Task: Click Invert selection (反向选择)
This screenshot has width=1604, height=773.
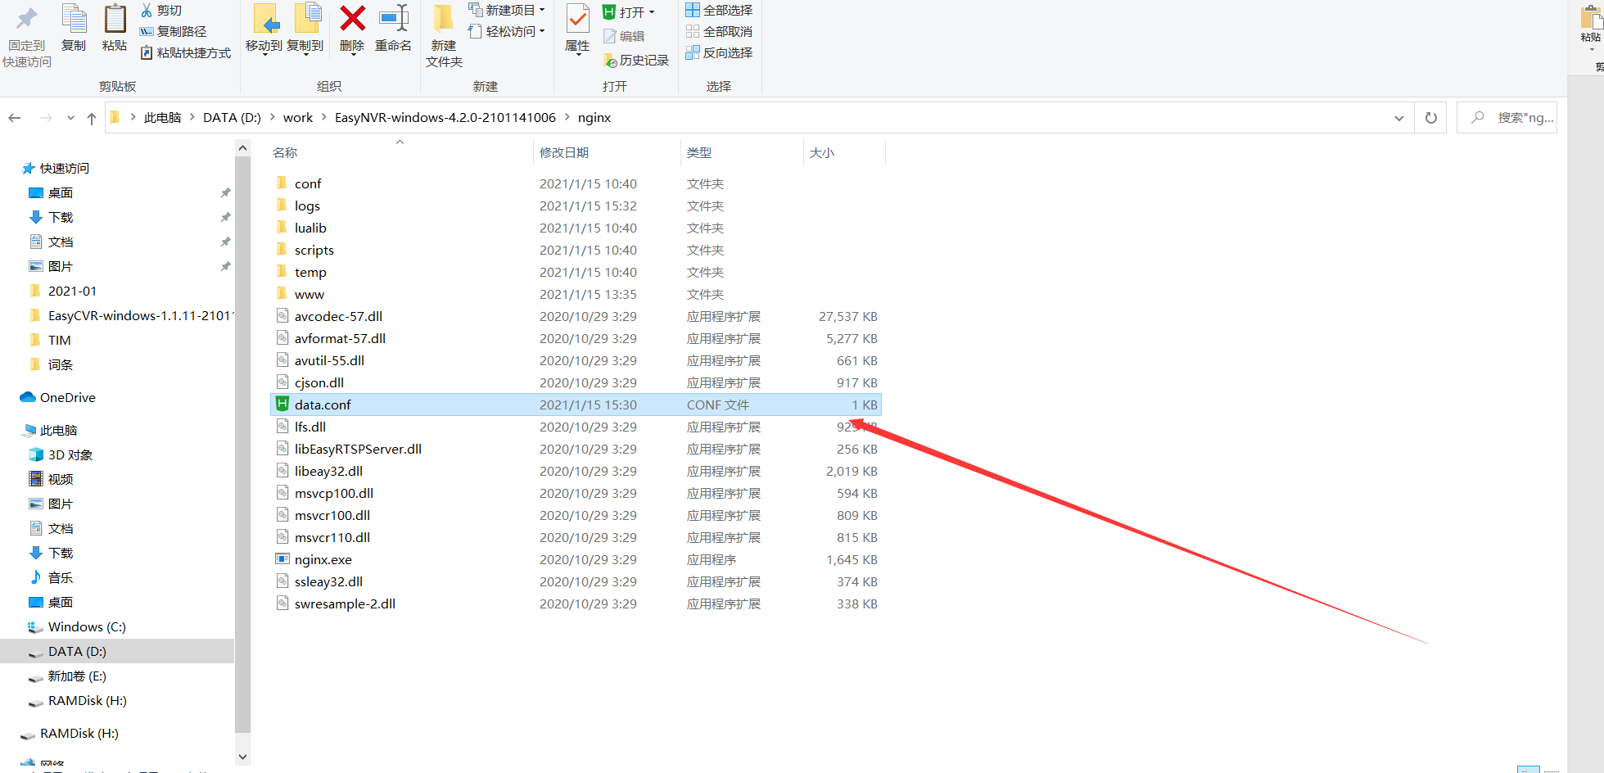Action: pos(719,52)
